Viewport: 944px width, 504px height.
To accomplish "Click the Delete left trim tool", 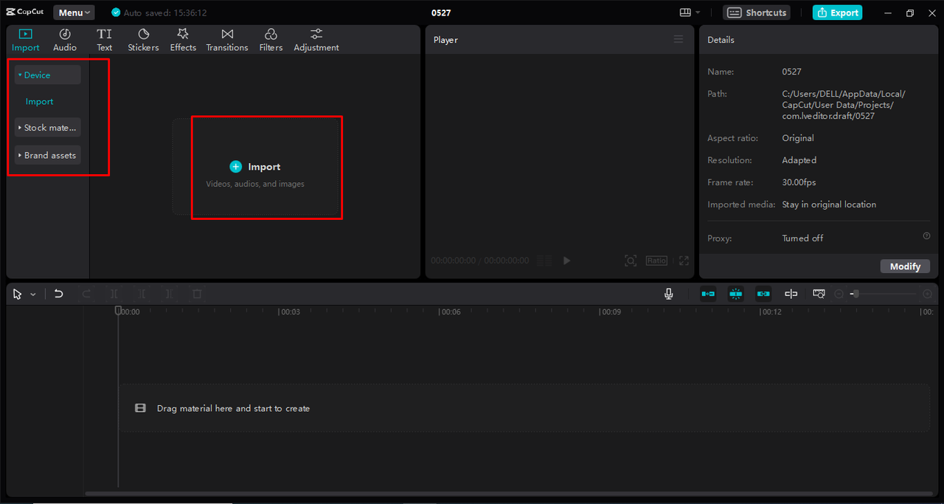I will pos(142,294).
